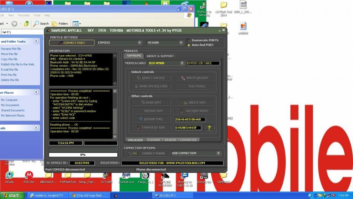Open the LiveSuit.exe desktop icon
The width and height of the screenshot is (353, 199).
pyautogui.click(x=126, y=177)
